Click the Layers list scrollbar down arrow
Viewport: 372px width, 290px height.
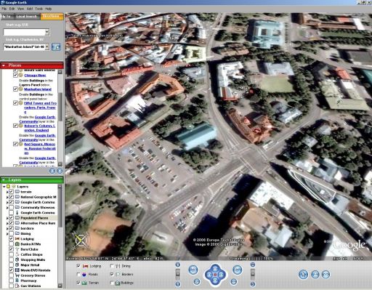click(60, 286)
